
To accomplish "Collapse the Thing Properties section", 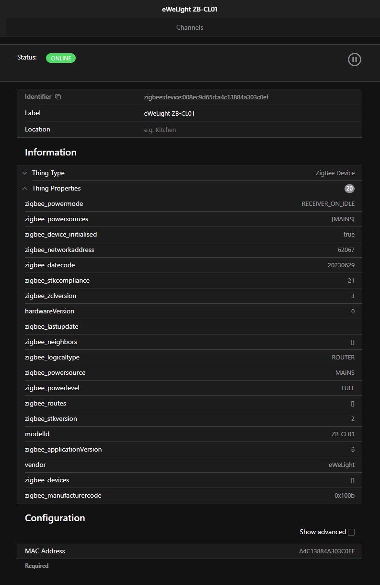I will [25, 189].
